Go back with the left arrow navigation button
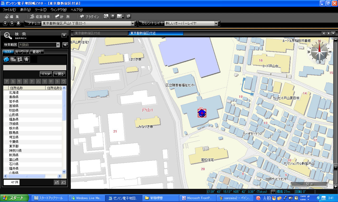Image resolution: width=338 pixels, height=202 pixels. coord(5,23)
